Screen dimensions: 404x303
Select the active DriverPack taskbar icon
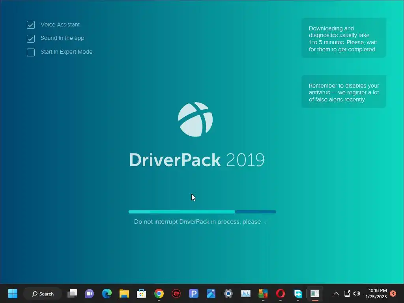315,294
